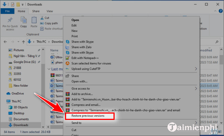Select the 33393 folder in sidebar

point(17,74)
